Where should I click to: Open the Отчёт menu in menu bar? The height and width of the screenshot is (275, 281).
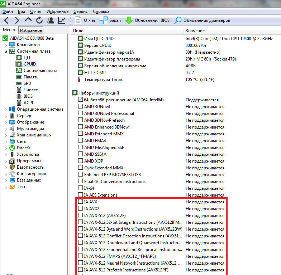[x=36, y=11]
